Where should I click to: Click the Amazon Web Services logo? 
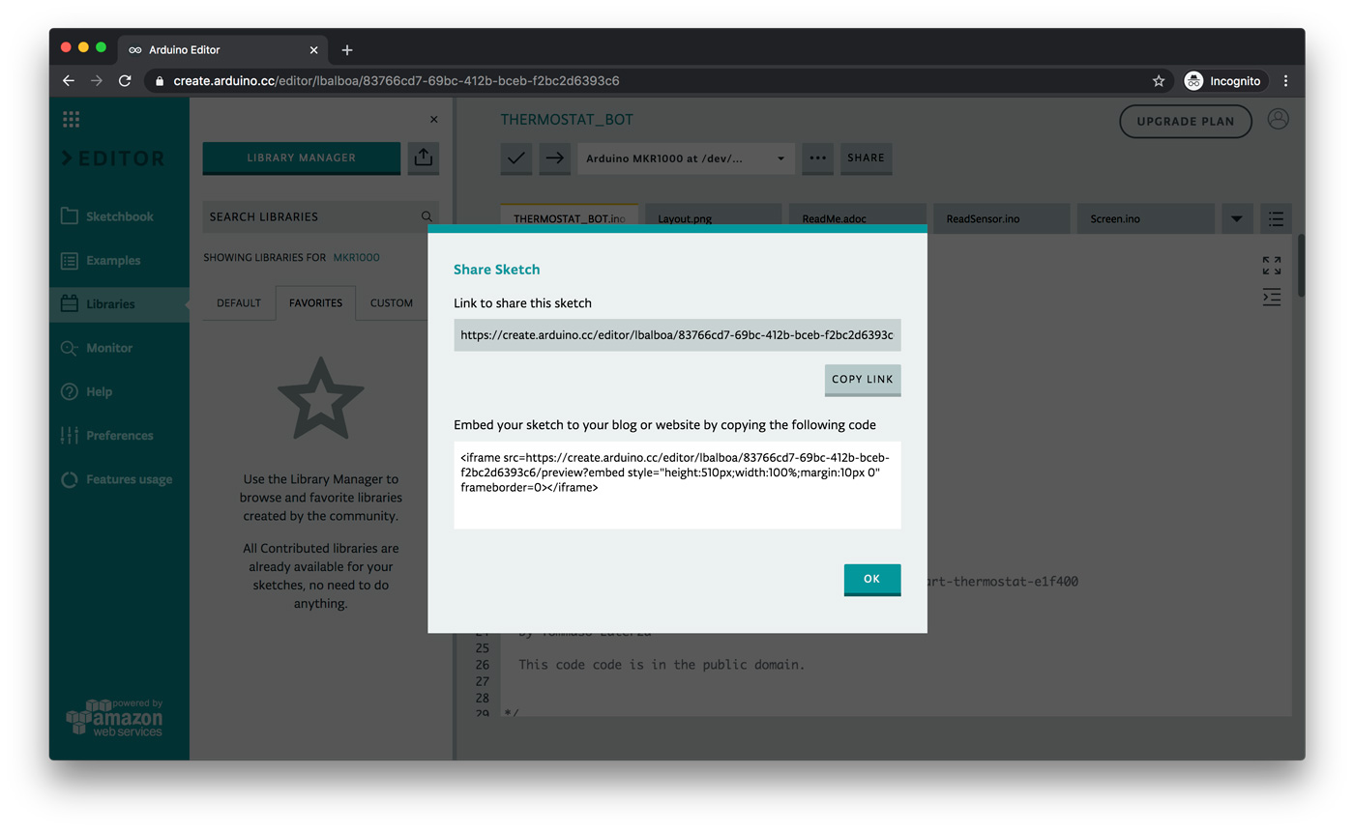pos(114,718)
